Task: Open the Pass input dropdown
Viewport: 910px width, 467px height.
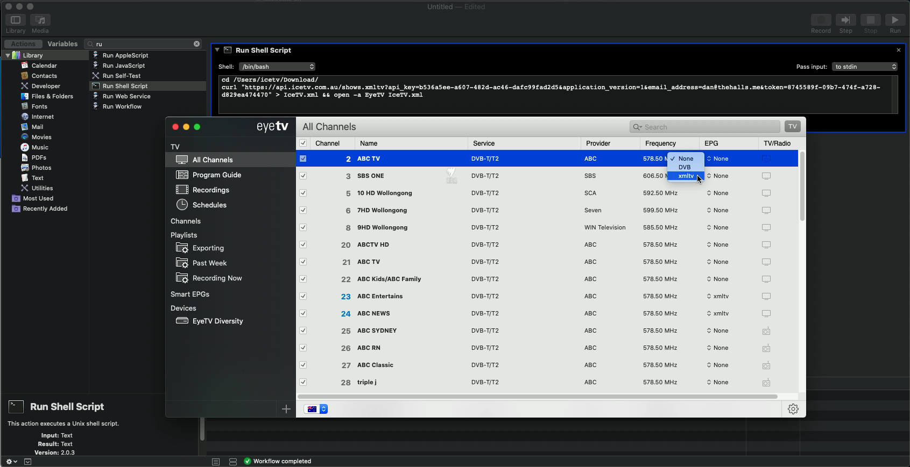Action: [x=865, y=67]
